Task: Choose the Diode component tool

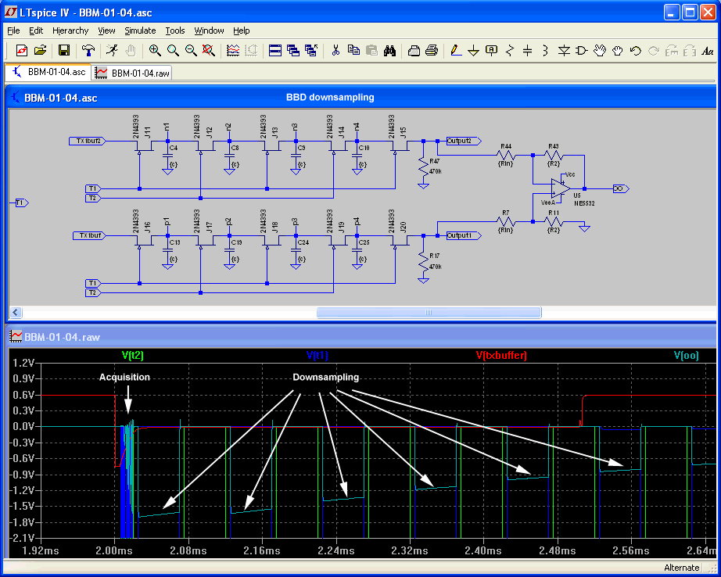Action: (564, 51)
